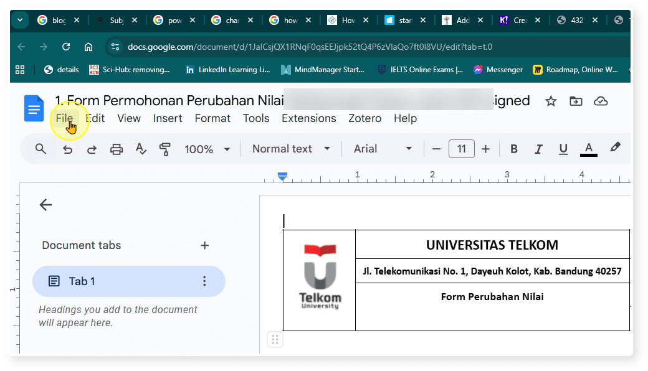Screen dimensions: 648x371
Task: Go forward in browser
Action: (44, 47)
